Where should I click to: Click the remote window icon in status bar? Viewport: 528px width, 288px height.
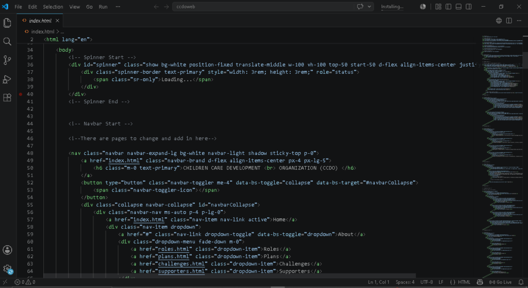click(x=5, y=282)
